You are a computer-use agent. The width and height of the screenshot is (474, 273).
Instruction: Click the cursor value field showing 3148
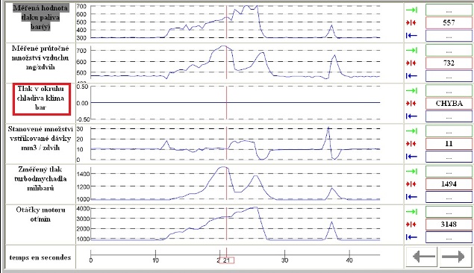[449, 225]
